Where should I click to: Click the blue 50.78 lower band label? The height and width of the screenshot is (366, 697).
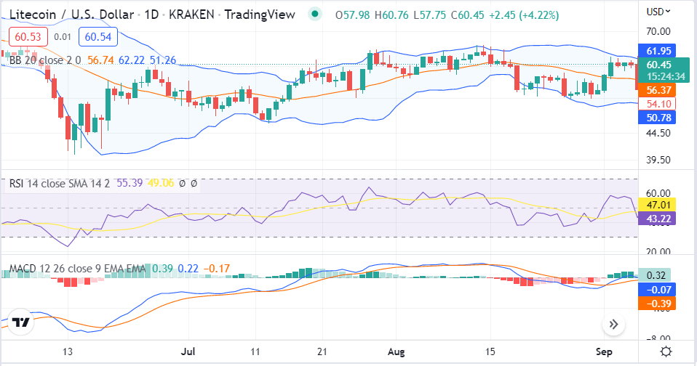(658, 117)
